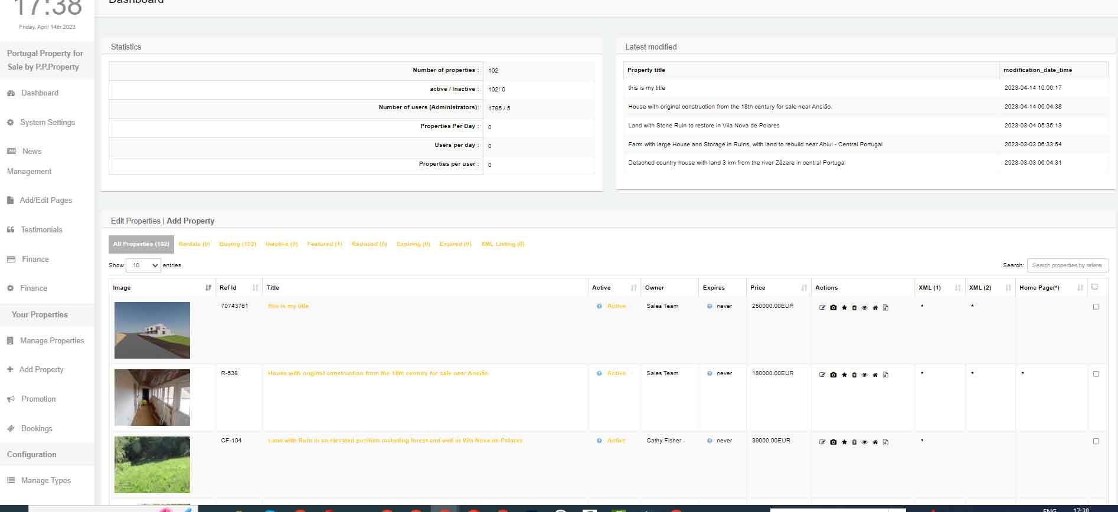This screenshot has width=1118, height=512.
Task: Switch to Inactive (0) tab
Action: coord(282,244)
